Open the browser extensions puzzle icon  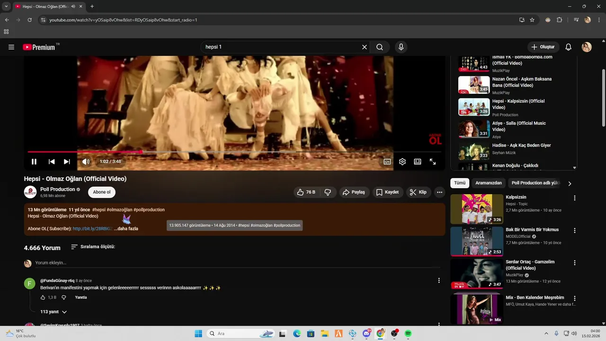point(560,20)
